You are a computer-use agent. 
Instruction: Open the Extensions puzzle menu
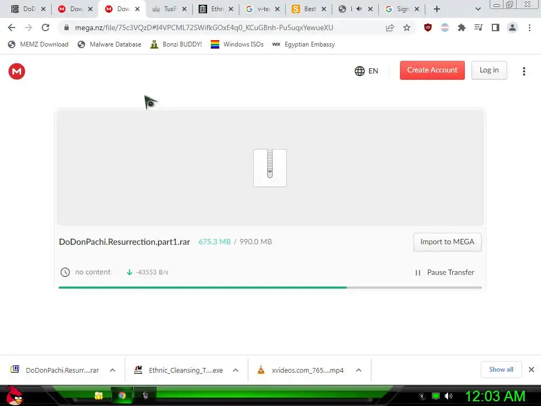point(461,27)
